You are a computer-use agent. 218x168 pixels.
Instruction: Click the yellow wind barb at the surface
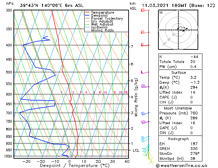[151, 161]
